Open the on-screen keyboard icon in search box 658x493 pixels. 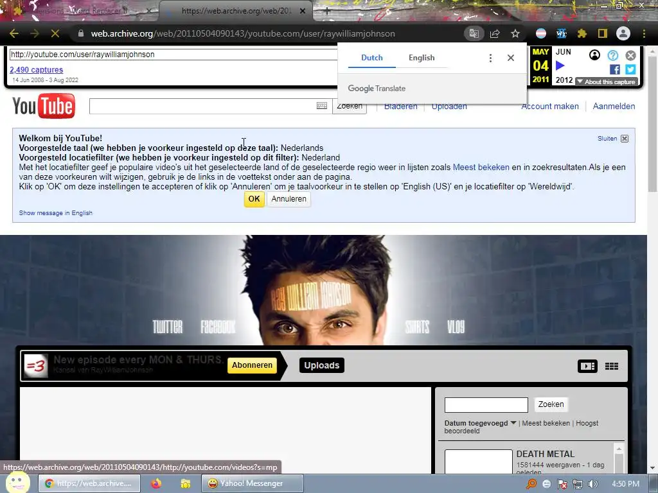point(322,106)
